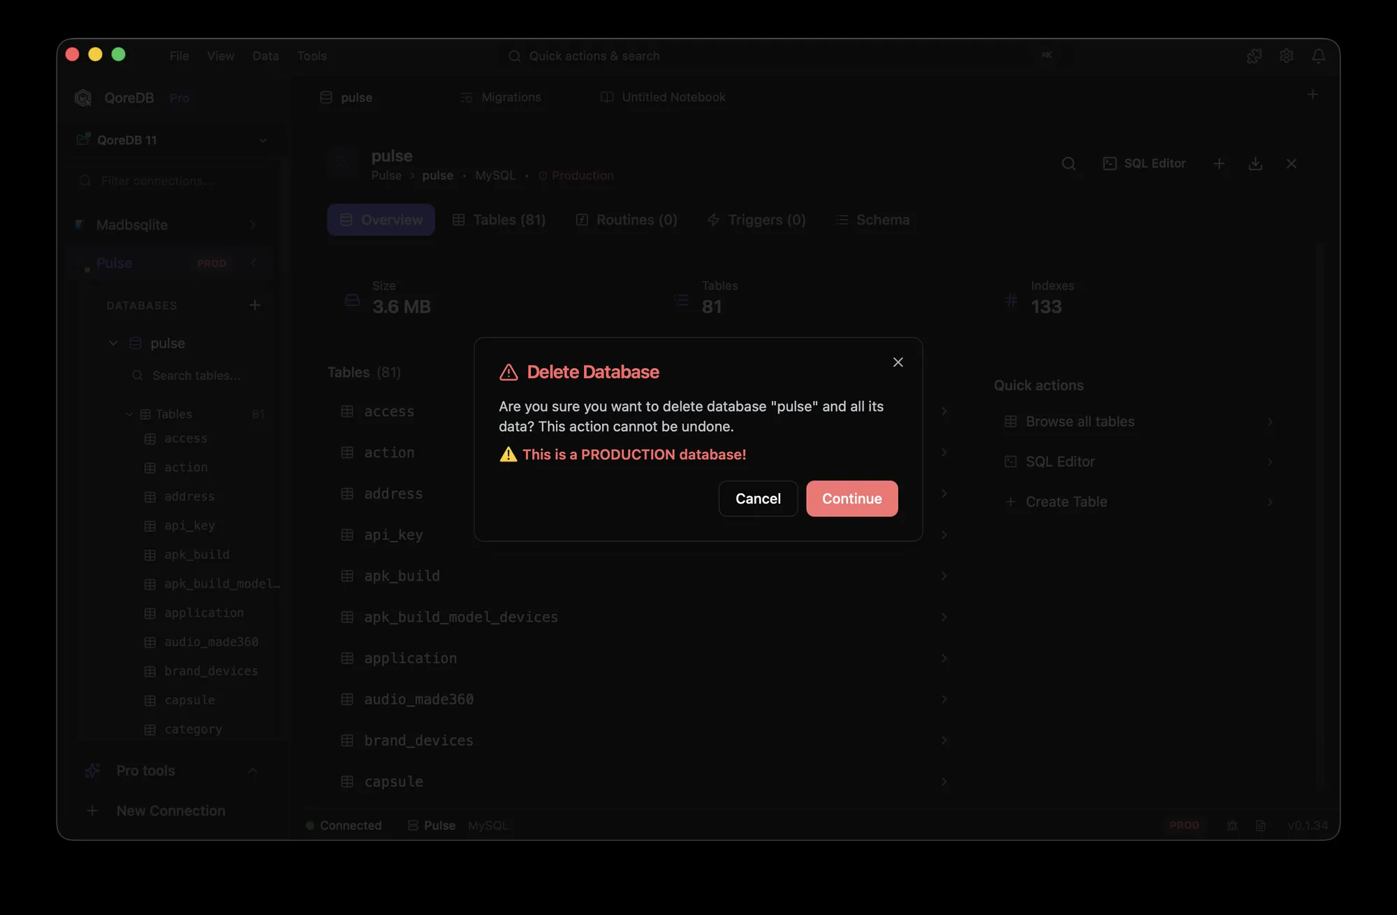Close the pulse database view
Image resolution: width=1397 pixels, height=915 pixels.
1292,163
